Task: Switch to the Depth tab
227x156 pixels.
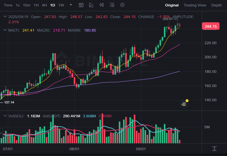Action: (x=216, y=5)
